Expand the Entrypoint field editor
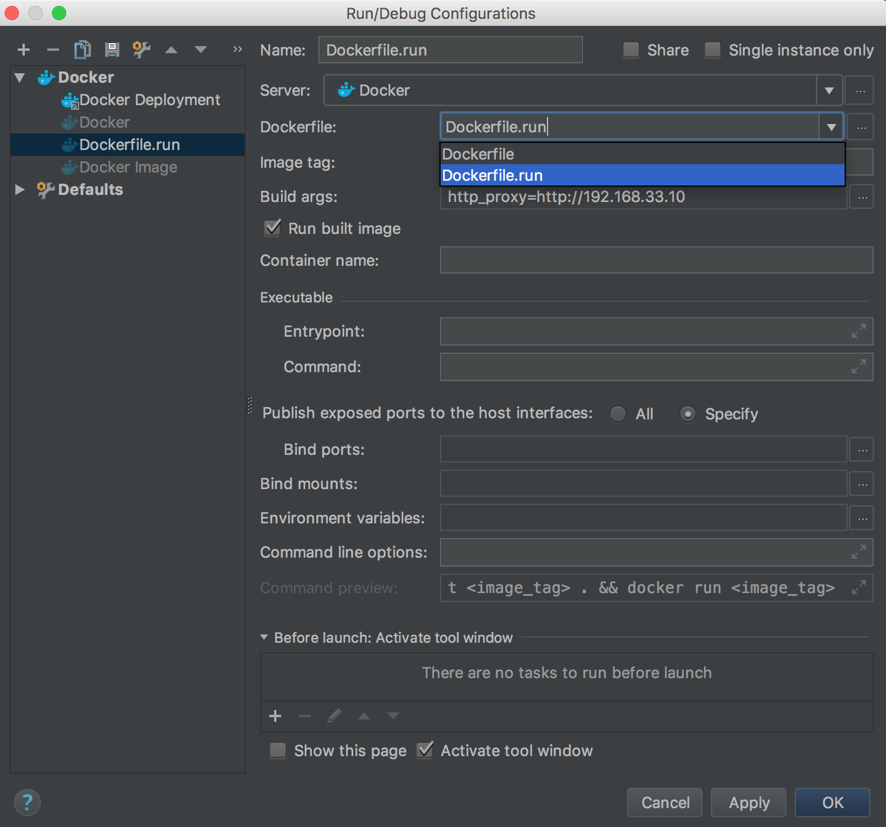Screen dimensions: 886x827 click(859, 331)
